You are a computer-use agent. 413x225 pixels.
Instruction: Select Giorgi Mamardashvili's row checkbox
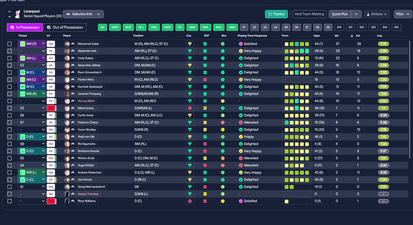(x=10, y=187)
